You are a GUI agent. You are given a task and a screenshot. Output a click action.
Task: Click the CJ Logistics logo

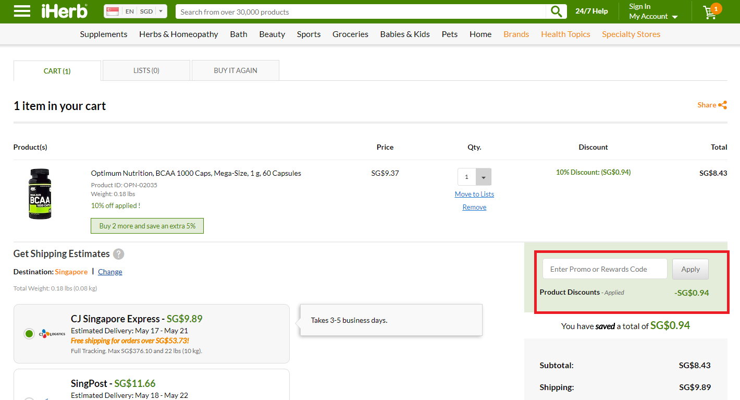pyautogui.click(x=52, y=333)
